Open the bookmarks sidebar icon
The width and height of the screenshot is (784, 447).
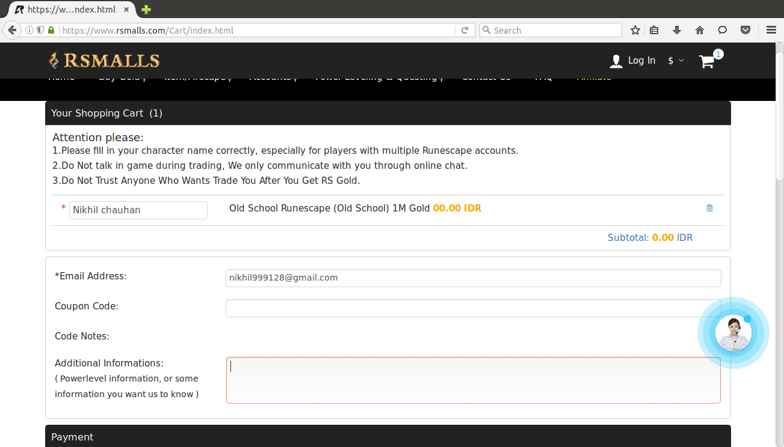tap(654, 29)
